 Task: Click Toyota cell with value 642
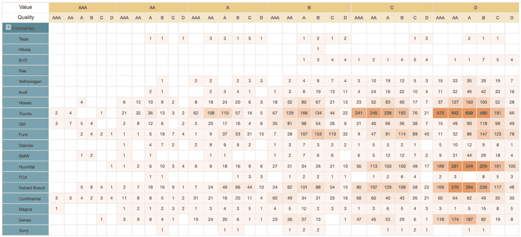pos(455,113)
